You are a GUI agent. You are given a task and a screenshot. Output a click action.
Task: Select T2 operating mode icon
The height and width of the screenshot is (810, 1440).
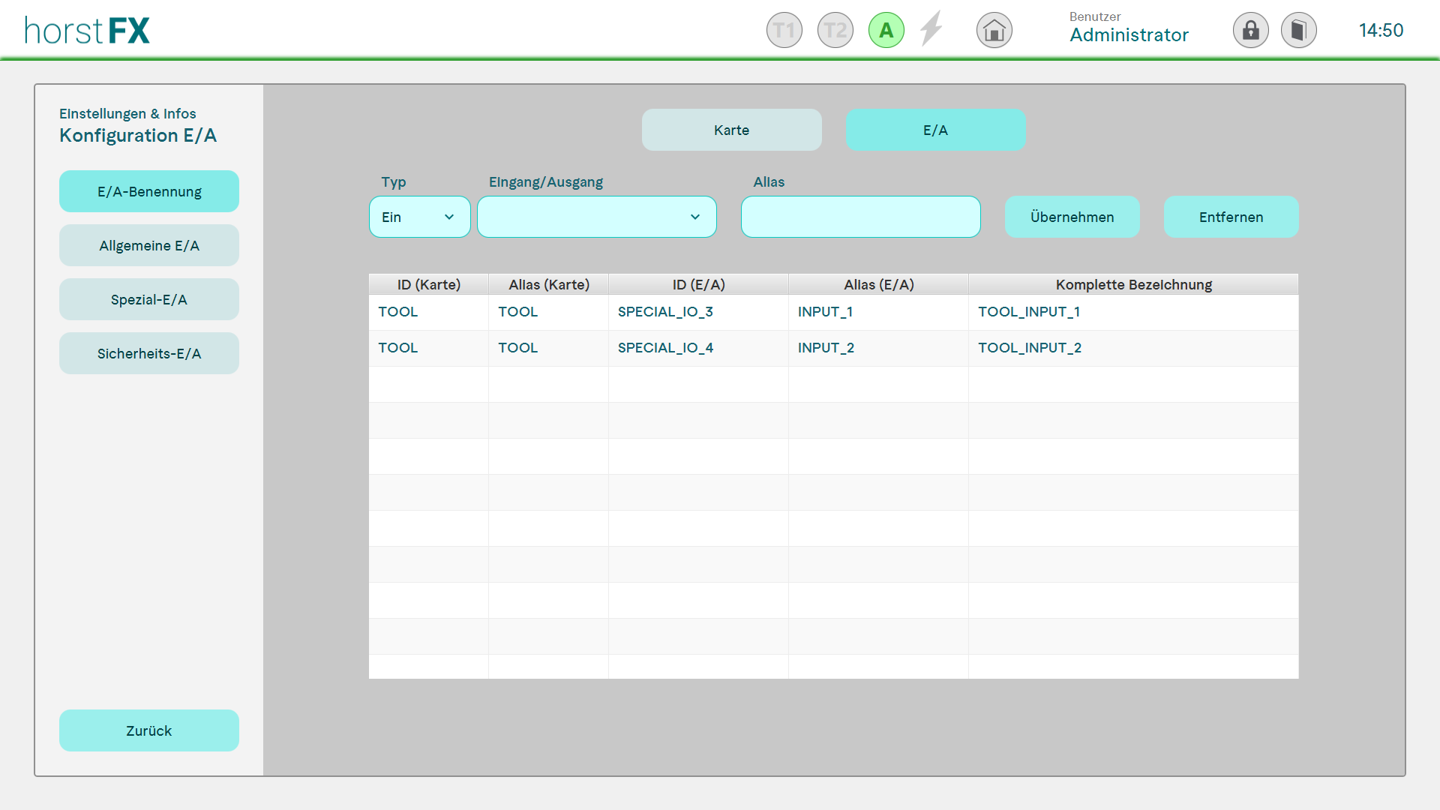(x=835, y=31)
